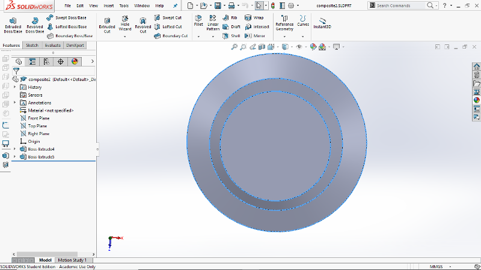Open SOLIDWORKS Resources home icon

[x=476, y=67]
